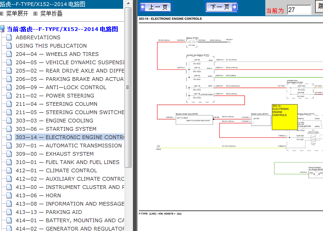Image resolution: width=323 pixels, height=231 pixels.
Task: Open USING THIS PUBLICATION entry
Action: point(51,46)
